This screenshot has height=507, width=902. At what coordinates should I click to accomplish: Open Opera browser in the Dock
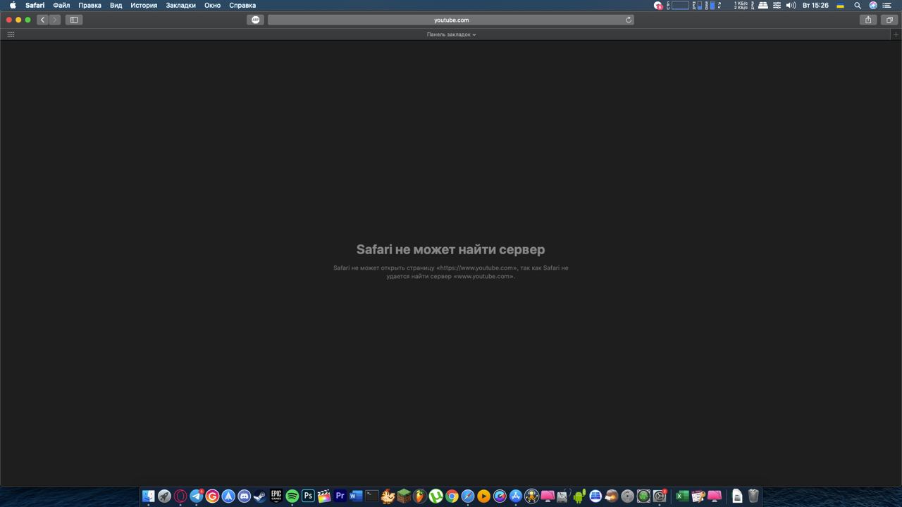coord(180,496)
